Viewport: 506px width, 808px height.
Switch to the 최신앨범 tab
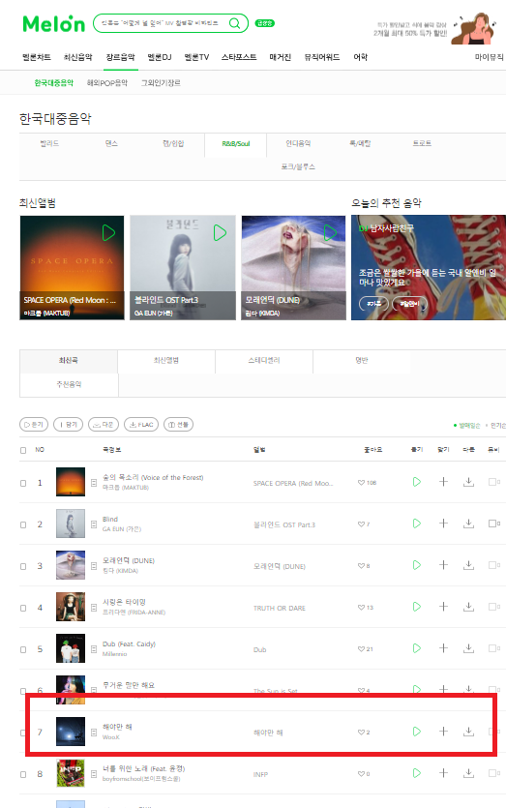point(165,360)
